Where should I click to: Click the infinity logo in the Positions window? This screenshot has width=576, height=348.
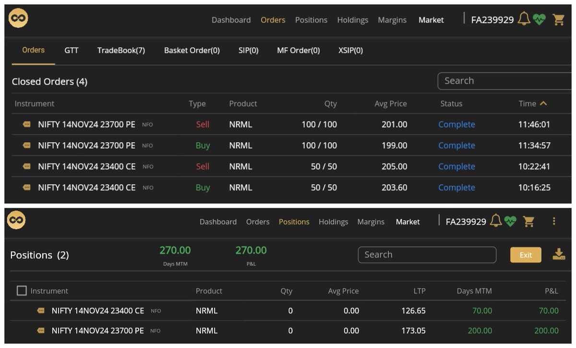pyautogui.click(x=16, y=220)
